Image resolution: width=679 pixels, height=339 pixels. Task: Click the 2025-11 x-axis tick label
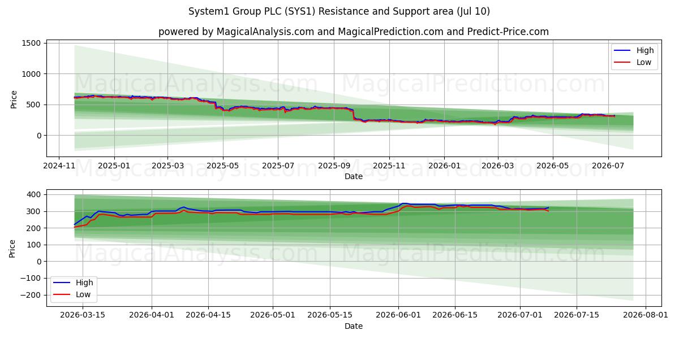pos(389,166)
